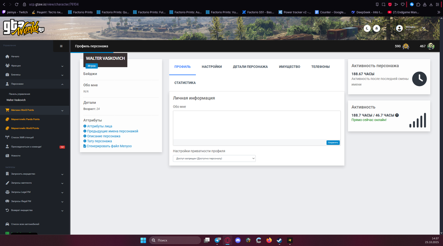Click the Персонажи person icon
Image resolution: width=443 pixels, height=246 pixels.
tap(7, 84)
